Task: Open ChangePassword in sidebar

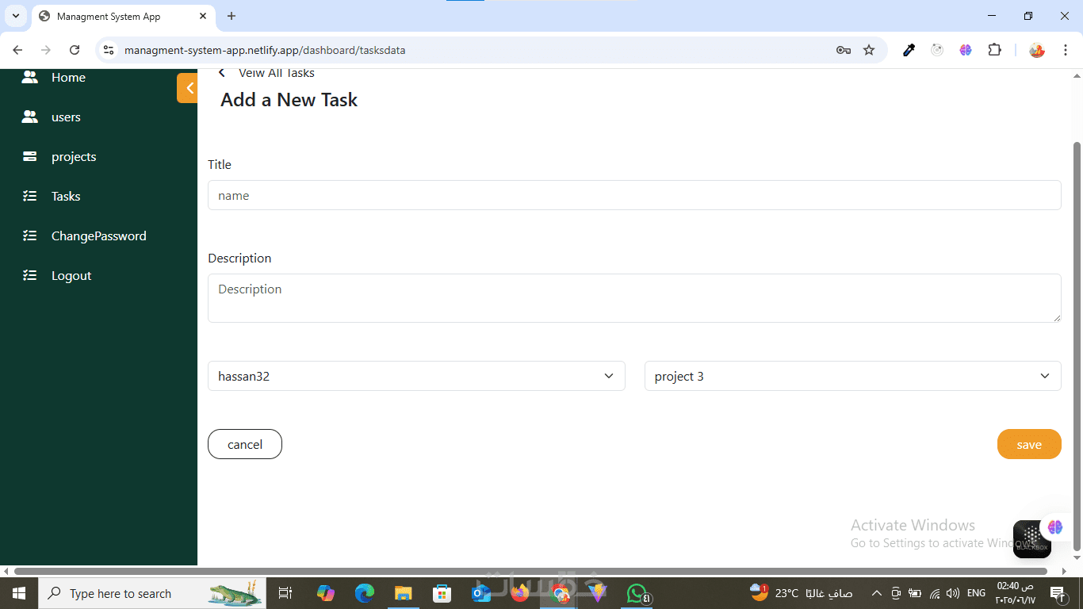Action: tap(99, 236)
